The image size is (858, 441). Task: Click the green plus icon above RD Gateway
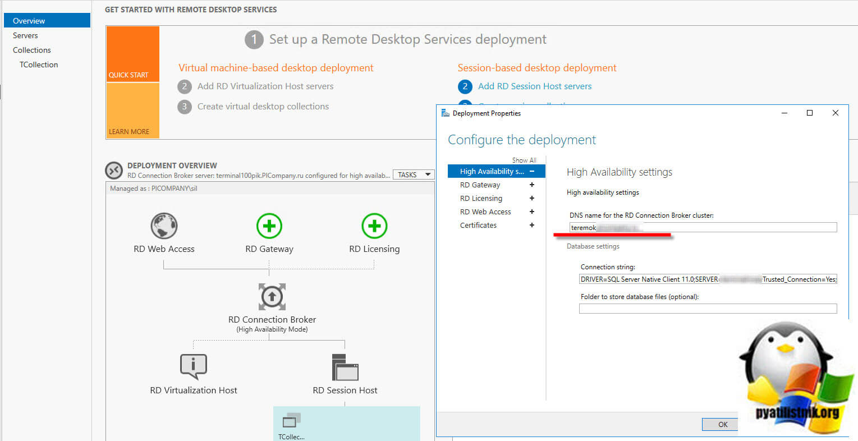(x=269, y=225)
